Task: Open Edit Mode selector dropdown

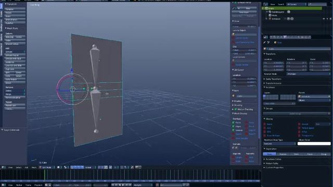Action: [47, 167]
